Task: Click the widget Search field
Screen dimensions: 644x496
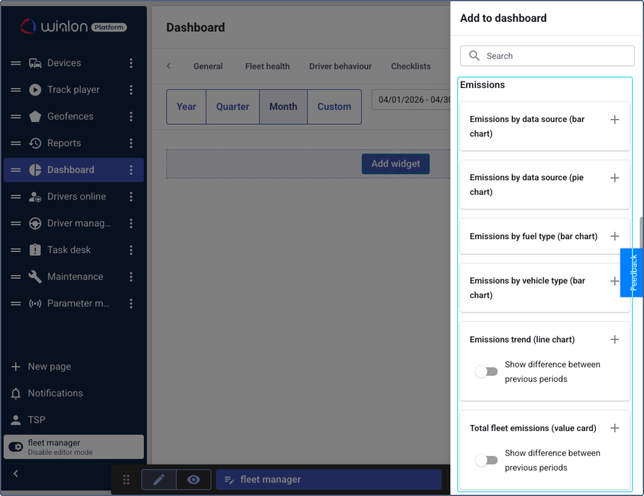Action: coord(546,55)
